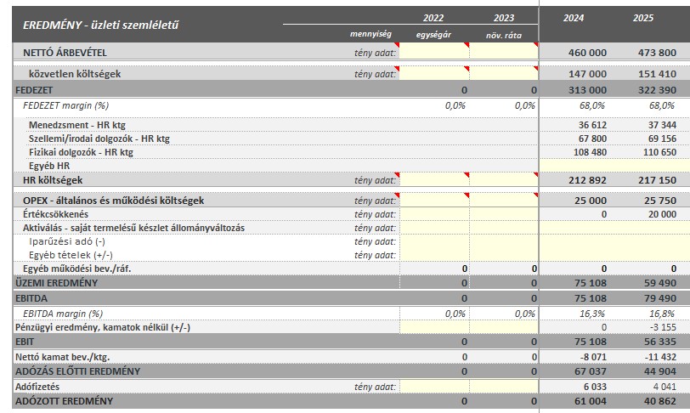Click the 151 410 direct cost value

(657, 74)
